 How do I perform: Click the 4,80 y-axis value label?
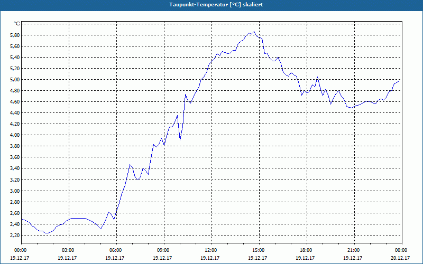tap(15, 91)
